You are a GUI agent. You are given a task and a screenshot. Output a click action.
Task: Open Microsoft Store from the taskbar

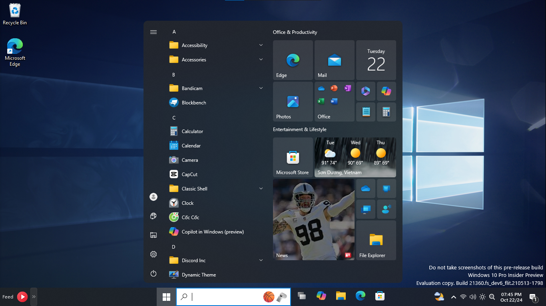tap(380, 296)
